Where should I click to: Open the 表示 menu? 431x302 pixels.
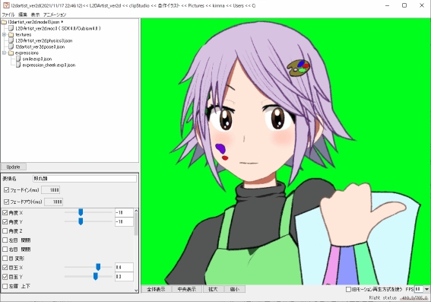pyautogui.click(x=35, y=14)
